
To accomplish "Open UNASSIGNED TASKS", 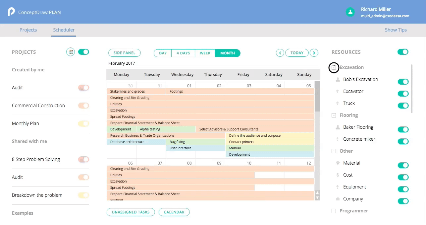I will pyautogui.click(x=131, y=212).
